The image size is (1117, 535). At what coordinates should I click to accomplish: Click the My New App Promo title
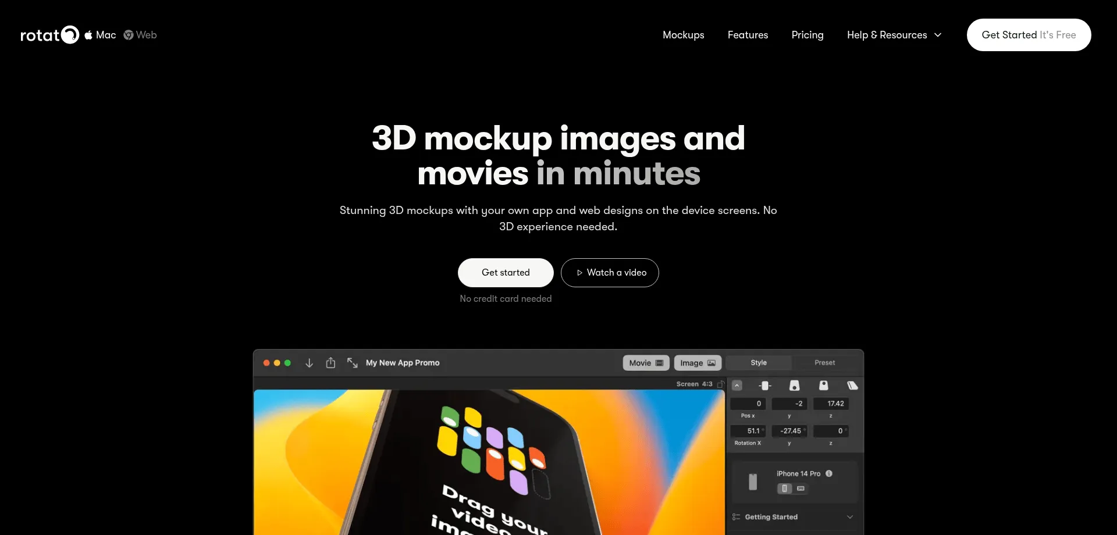[x=403, y=363]
